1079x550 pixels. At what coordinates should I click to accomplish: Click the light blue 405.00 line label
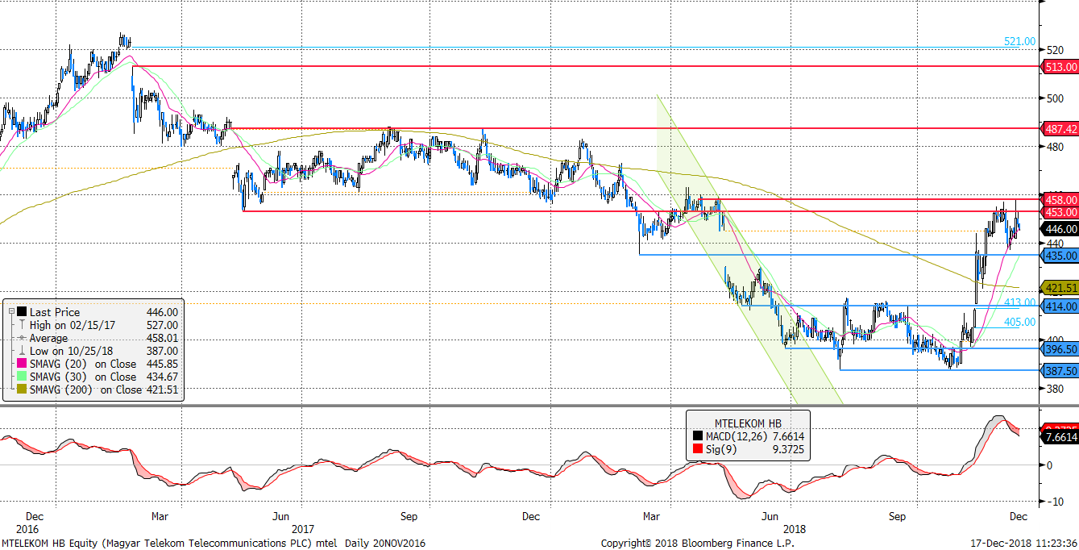(1019, 323)
